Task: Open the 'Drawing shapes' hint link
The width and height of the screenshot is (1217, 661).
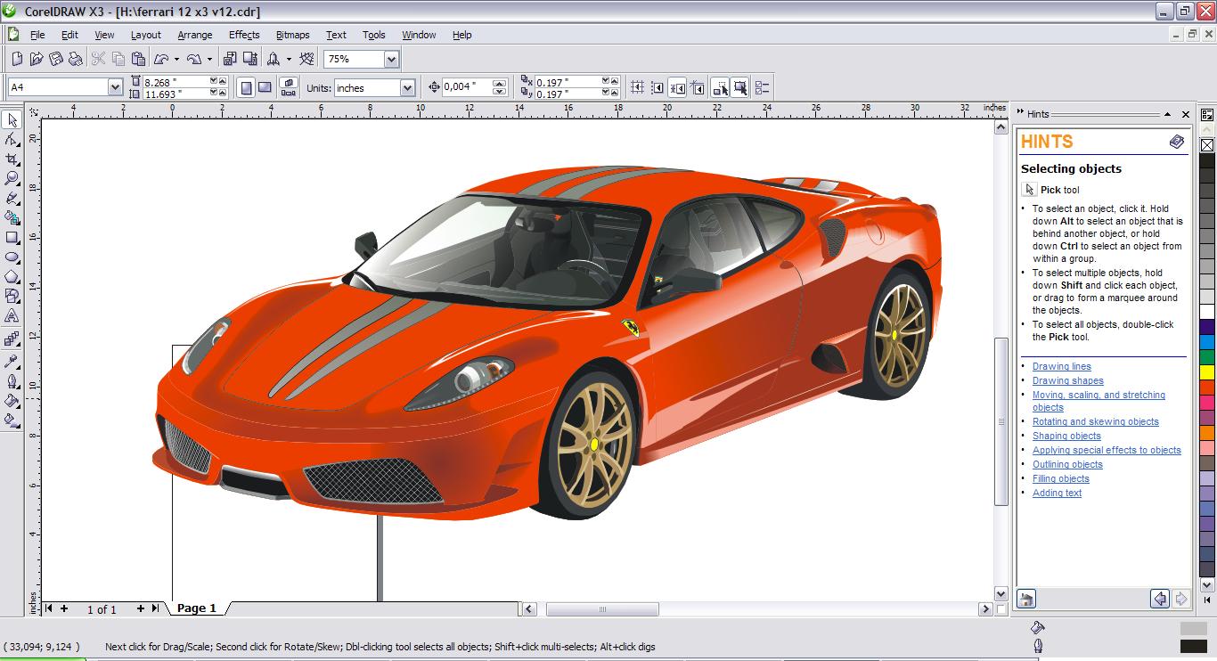Action: [x=1067, y=380]
